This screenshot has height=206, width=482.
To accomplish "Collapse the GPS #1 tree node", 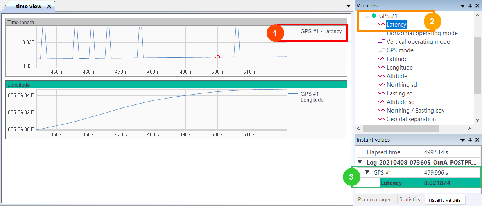I will click(x=367, y=16).
